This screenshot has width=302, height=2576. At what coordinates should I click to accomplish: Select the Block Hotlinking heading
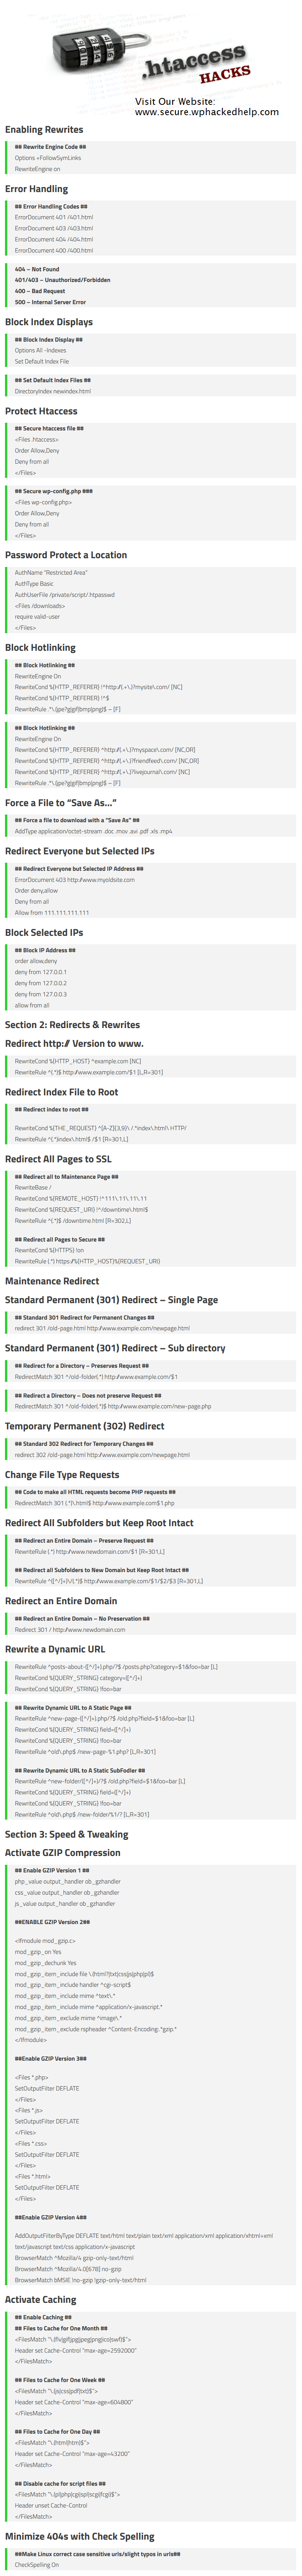(x=40, y=647)
